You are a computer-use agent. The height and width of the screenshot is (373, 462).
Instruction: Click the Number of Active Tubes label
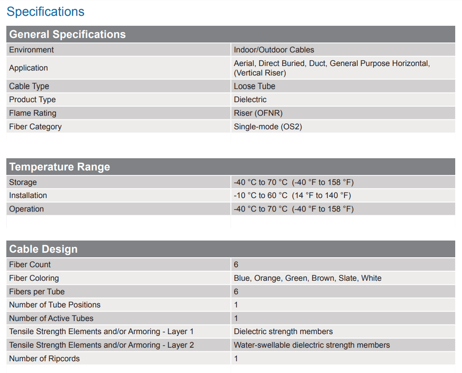[51, 318]
